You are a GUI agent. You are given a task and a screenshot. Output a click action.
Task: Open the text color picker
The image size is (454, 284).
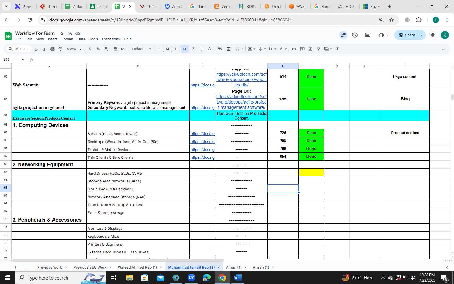[209, 49]
